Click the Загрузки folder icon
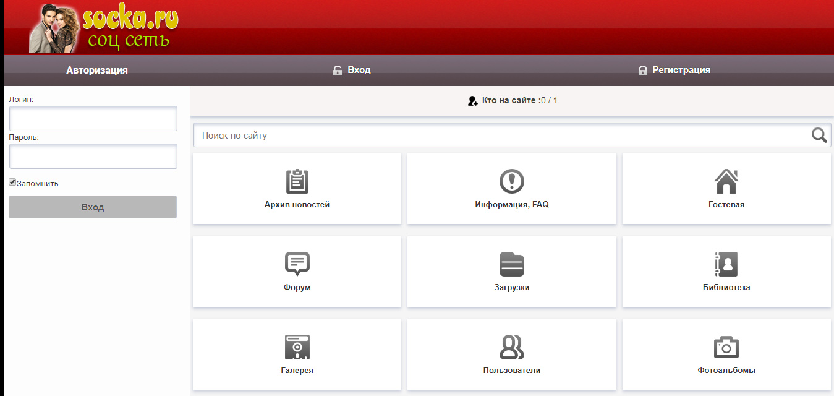This screenshot has height=396, width=834. (511, 264)
